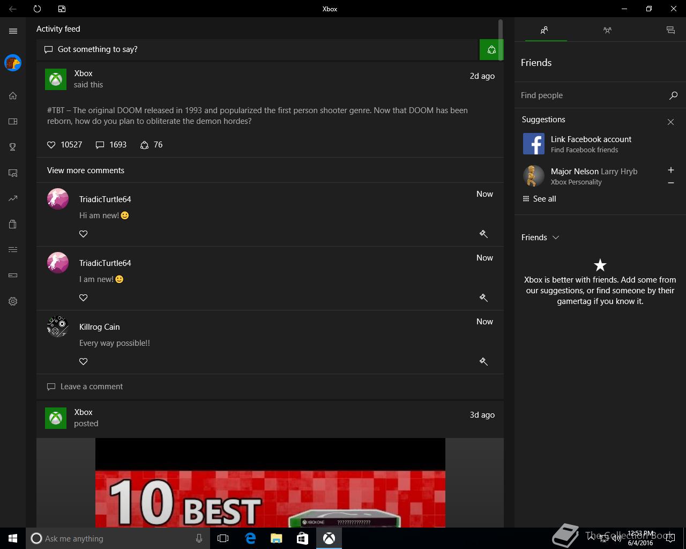Click the snap window icon in title bar
This screenshot has width=686, height=549.
click(x=62, y=9)
